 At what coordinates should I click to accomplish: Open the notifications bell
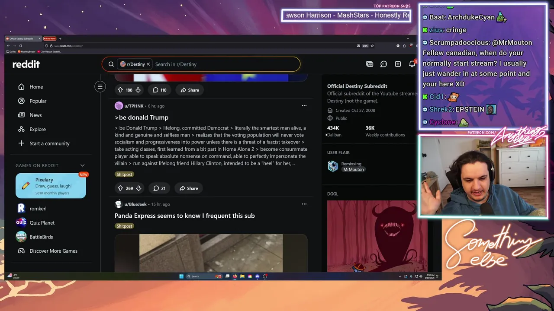click(412, 64)
